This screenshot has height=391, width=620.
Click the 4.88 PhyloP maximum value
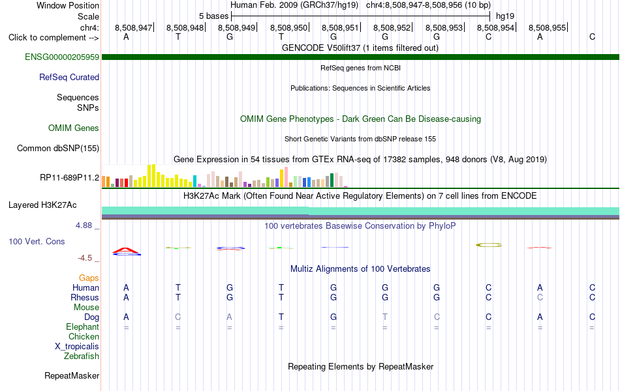[x=84, y=225]
